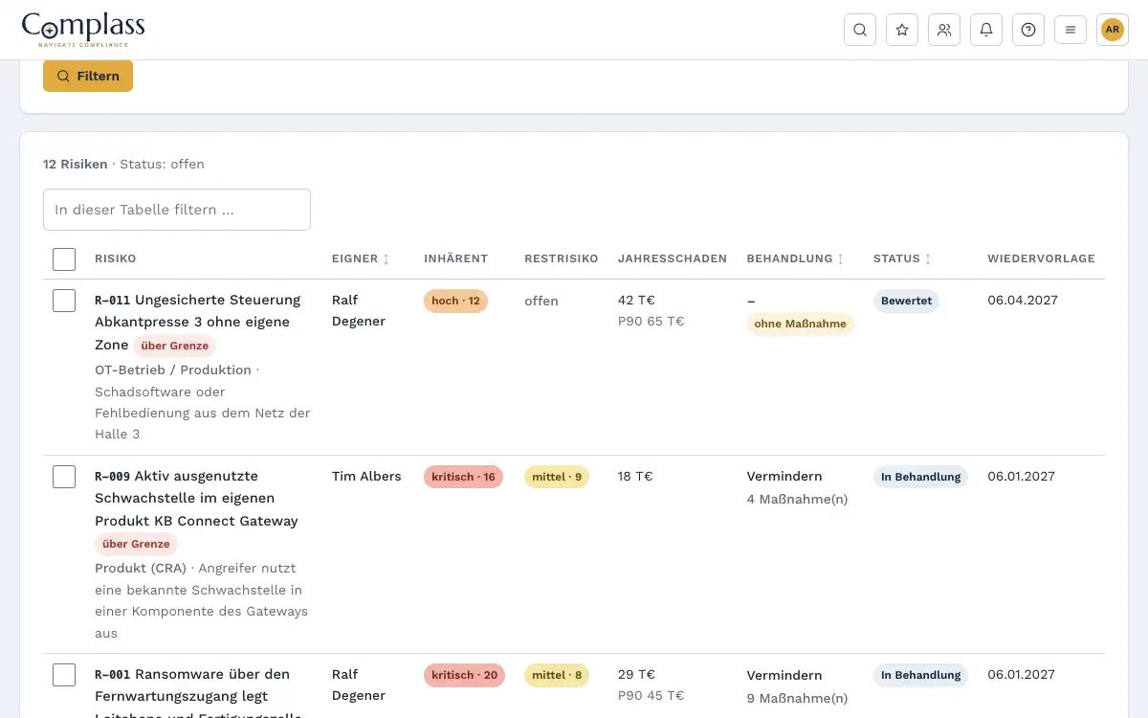Click the 'über Grenze' tag on R-011

point(175,346)
